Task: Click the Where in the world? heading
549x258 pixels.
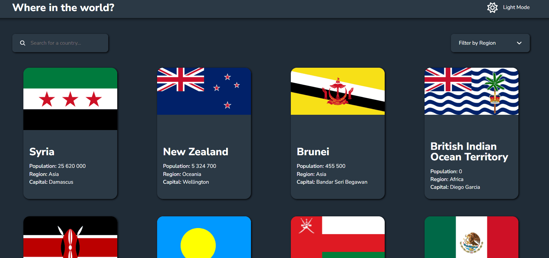Action: (63, 7)
